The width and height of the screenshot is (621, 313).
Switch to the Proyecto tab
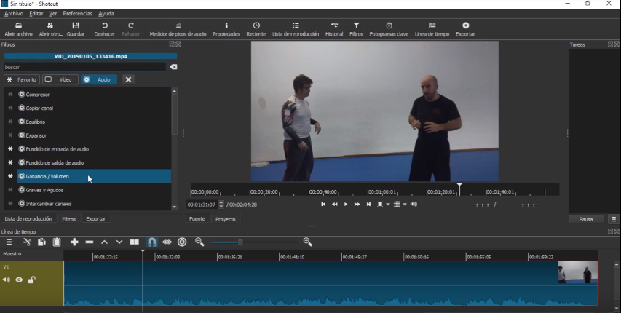pos(225,218)
